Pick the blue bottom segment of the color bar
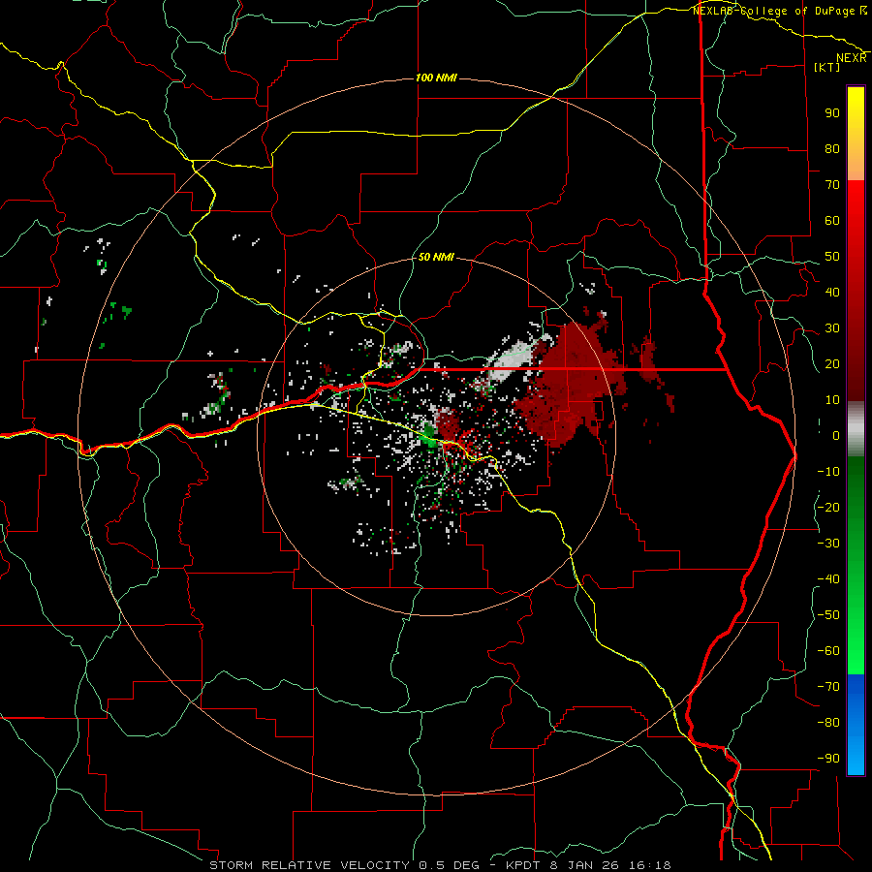The width and height of the screenshot is (872, 872). point(856,725)
